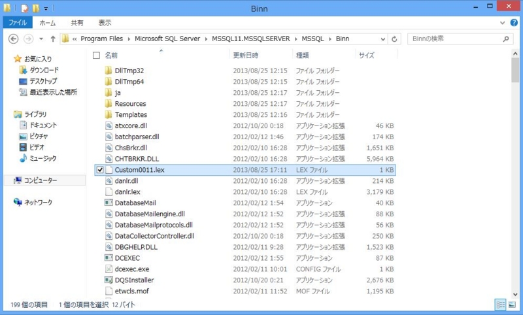Select ネットワーク in navigation pane

pos(38,203)
